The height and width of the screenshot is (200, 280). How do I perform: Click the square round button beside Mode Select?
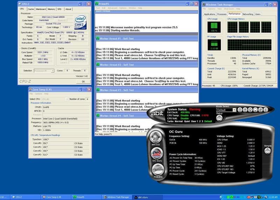[x=240, y=110]
